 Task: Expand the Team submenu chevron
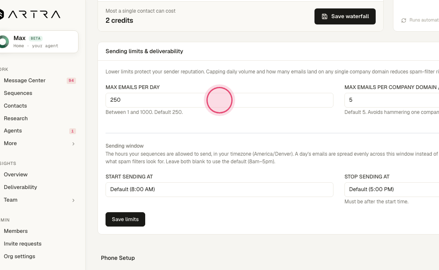tap(73, 200)
